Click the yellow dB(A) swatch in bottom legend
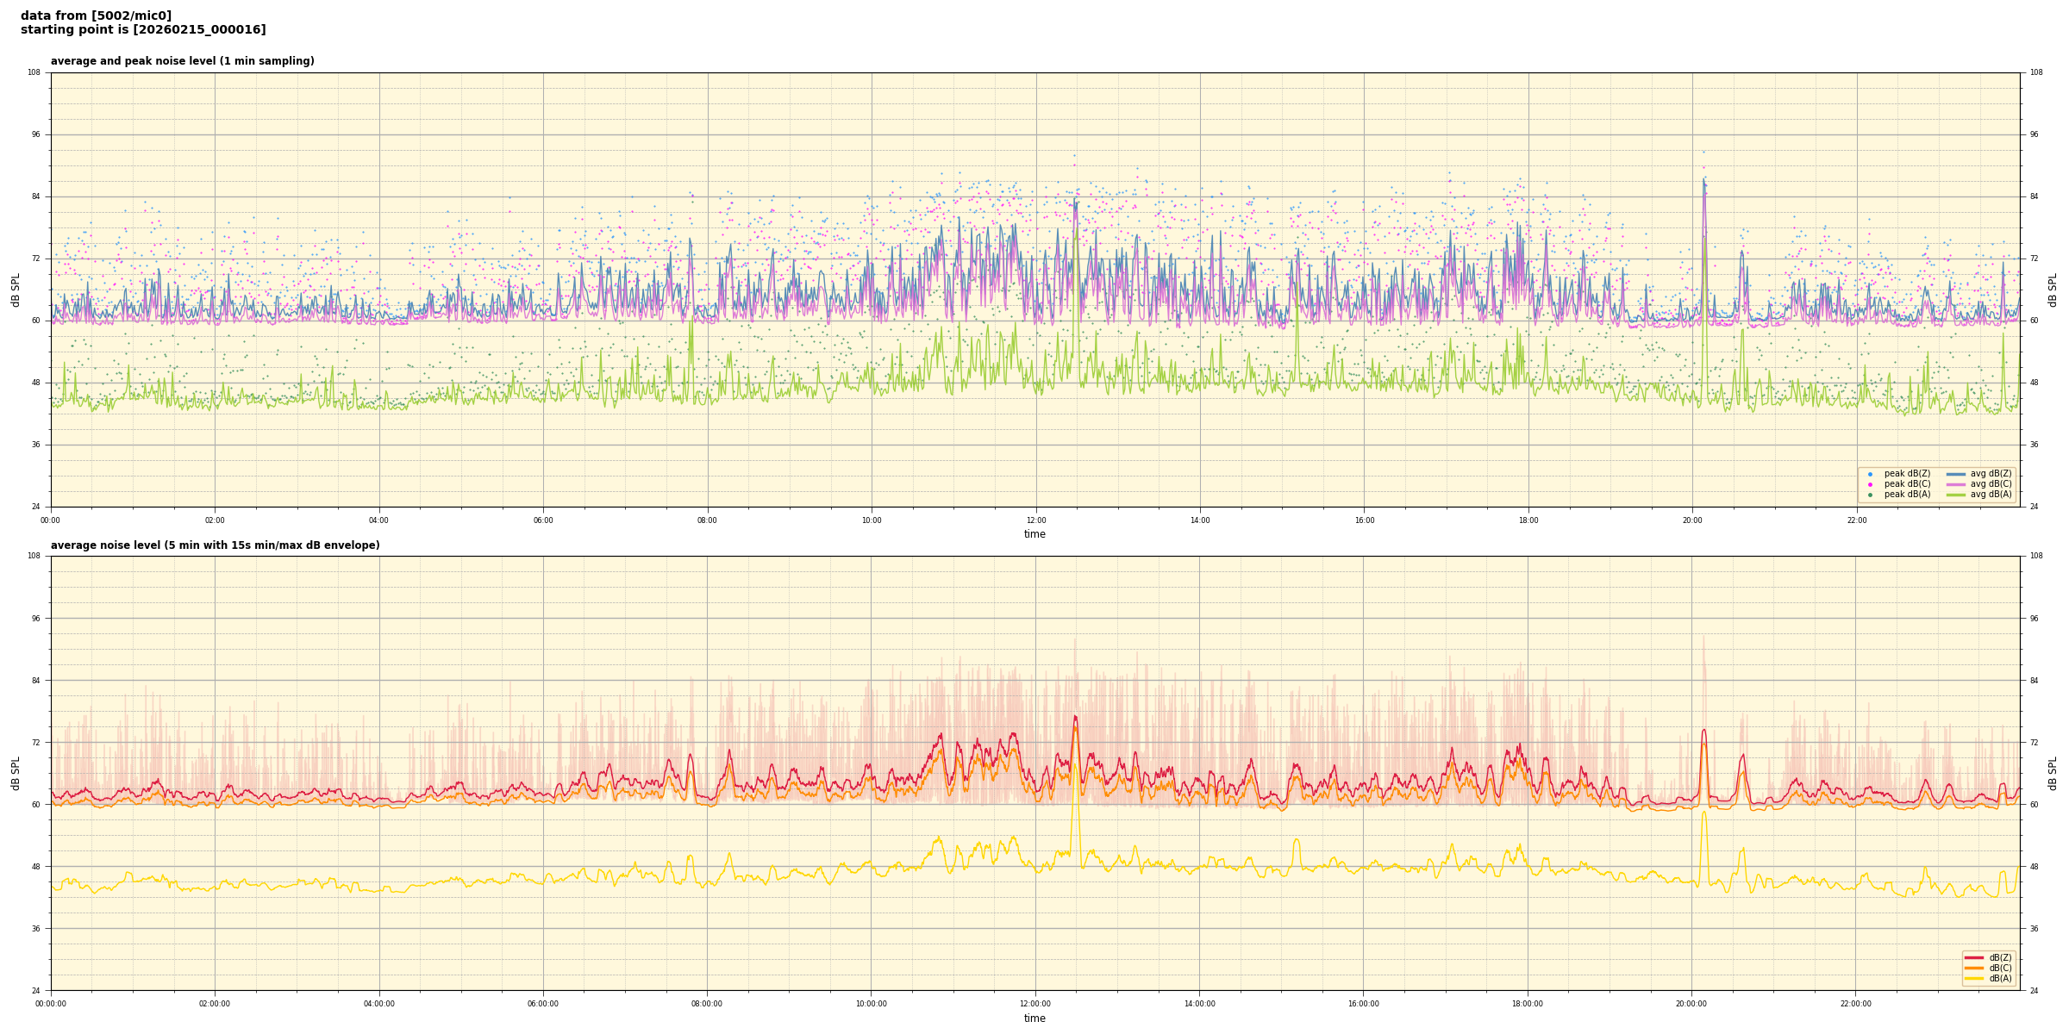2069x1034 pixels. coord(1973,978)
